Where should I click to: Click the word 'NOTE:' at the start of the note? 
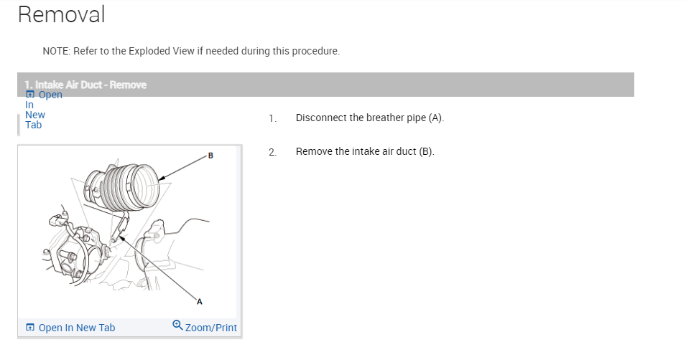(56, 52)
